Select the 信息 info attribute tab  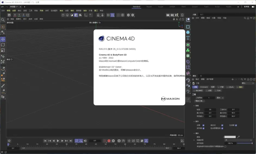point(213,87)
